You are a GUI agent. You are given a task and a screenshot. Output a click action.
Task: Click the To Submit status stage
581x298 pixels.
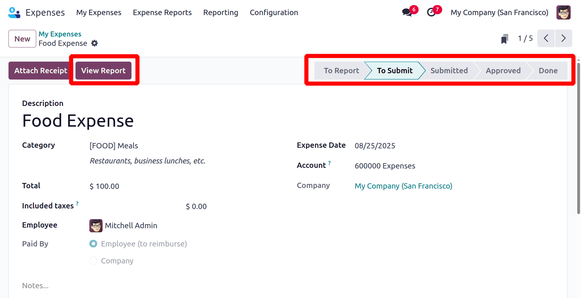(x=394, y=71)
